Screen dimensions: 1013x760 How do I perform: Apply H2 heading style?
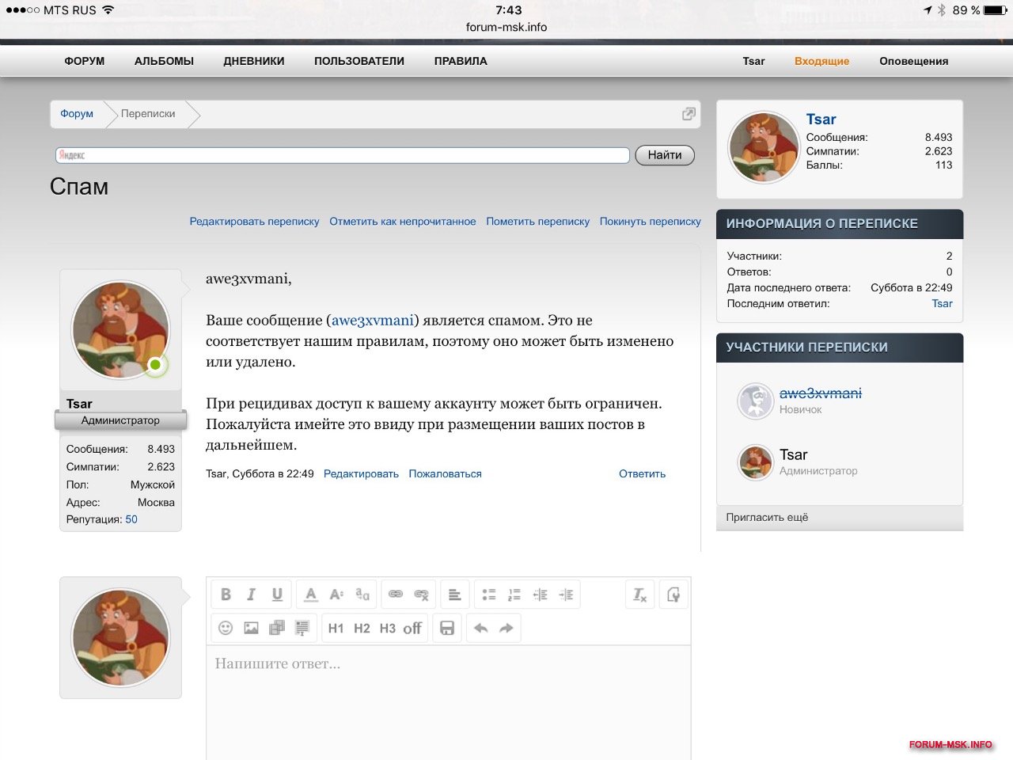pyautogui.click(x=362, y=628)
